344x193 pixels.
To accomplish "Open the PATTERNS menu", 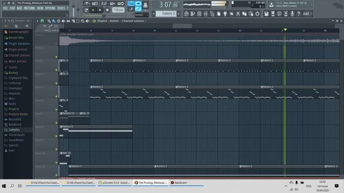I will (x=30, y=9).
